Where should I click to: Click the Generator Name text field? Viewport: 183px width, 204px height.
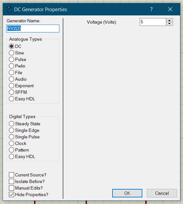click(x=33, y=29)
